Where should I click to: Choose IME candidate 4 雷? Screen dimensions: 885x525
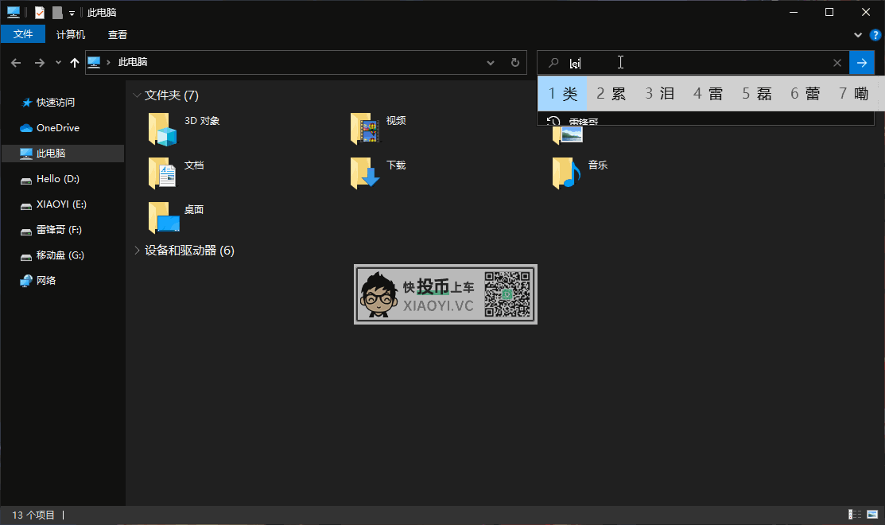708,94
